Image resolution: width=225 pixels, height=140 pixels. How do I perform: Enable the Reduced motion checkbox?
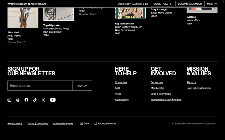pos(95,123)
